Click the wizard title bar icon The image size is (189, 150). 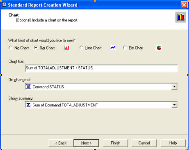4,5
